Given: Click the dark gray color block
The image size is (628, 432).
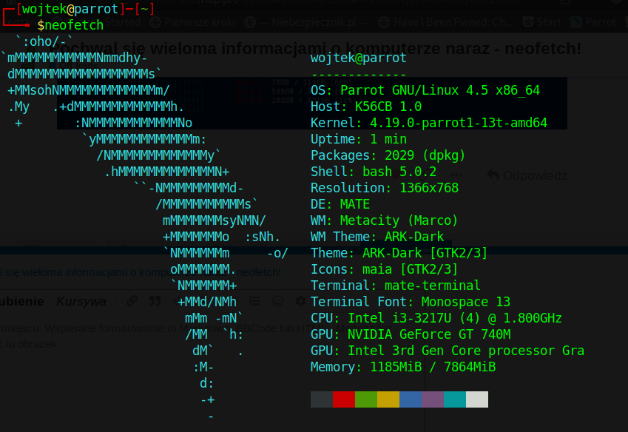Looking at the screenshot, I should pyautogui.click(x=322, y=399).
